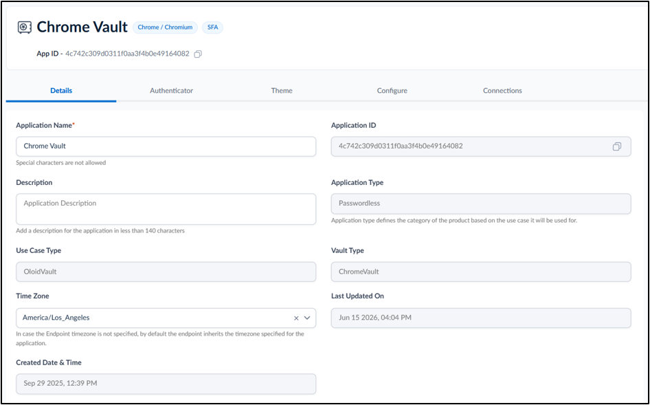Viewport: 650px width, 405px height.
Task: Click the SFA tag badge
Action: (213, 28)
